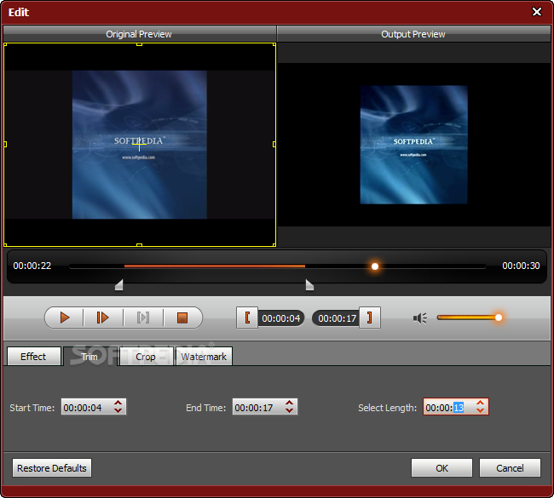Confirm edits with OK button
This screenshot has height=498, width=554.
[441, 468]
